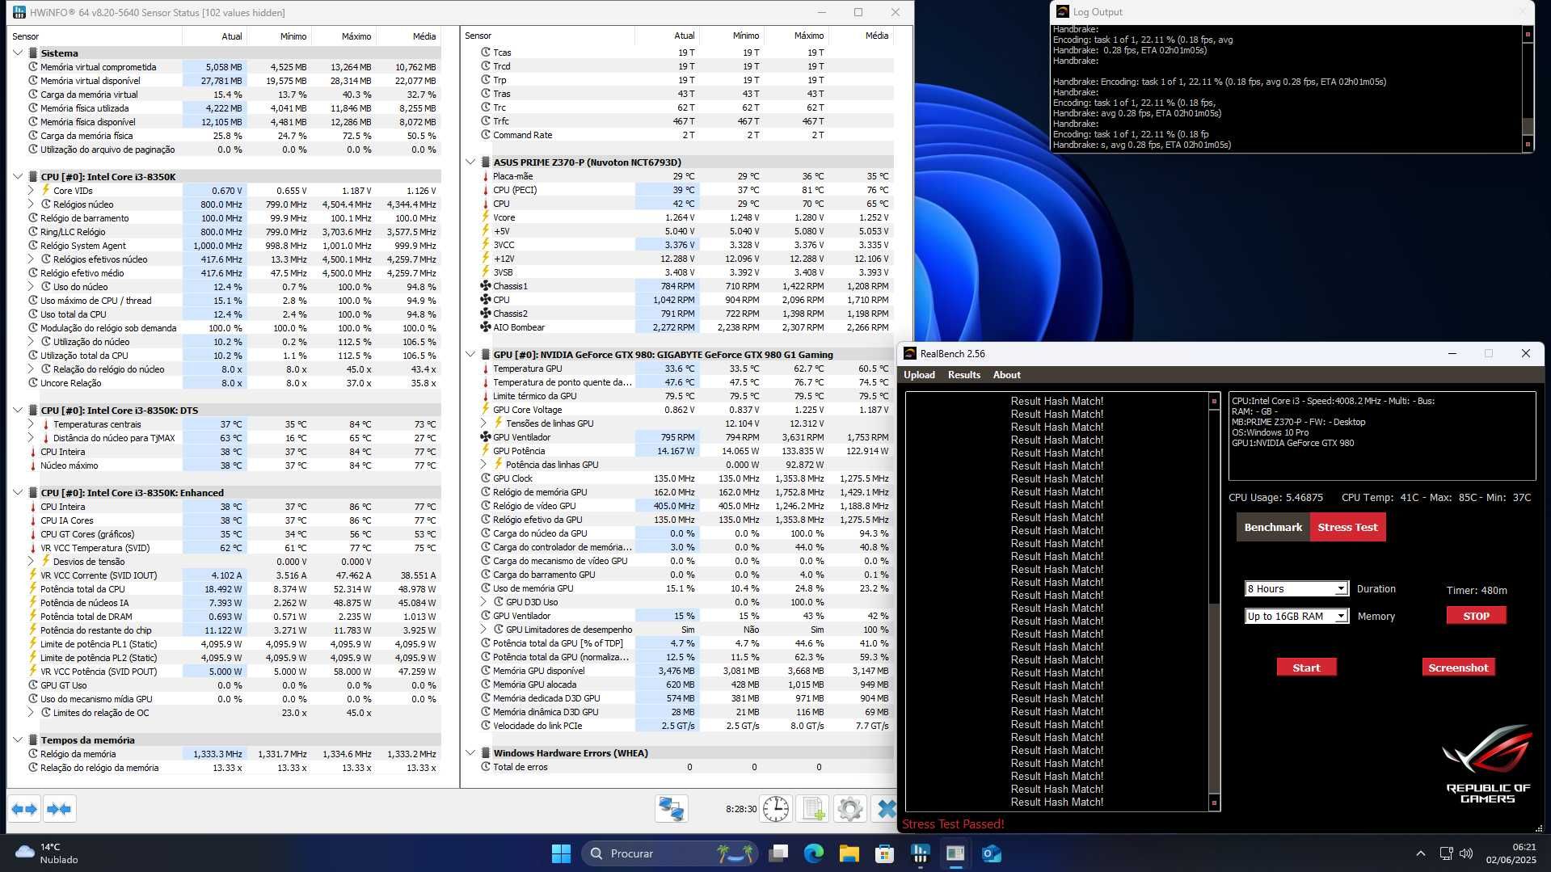Image resolution: width=1551 pixels, height=872 pixels.
Task: Click Log Output window title icon
Action: 1062,12
